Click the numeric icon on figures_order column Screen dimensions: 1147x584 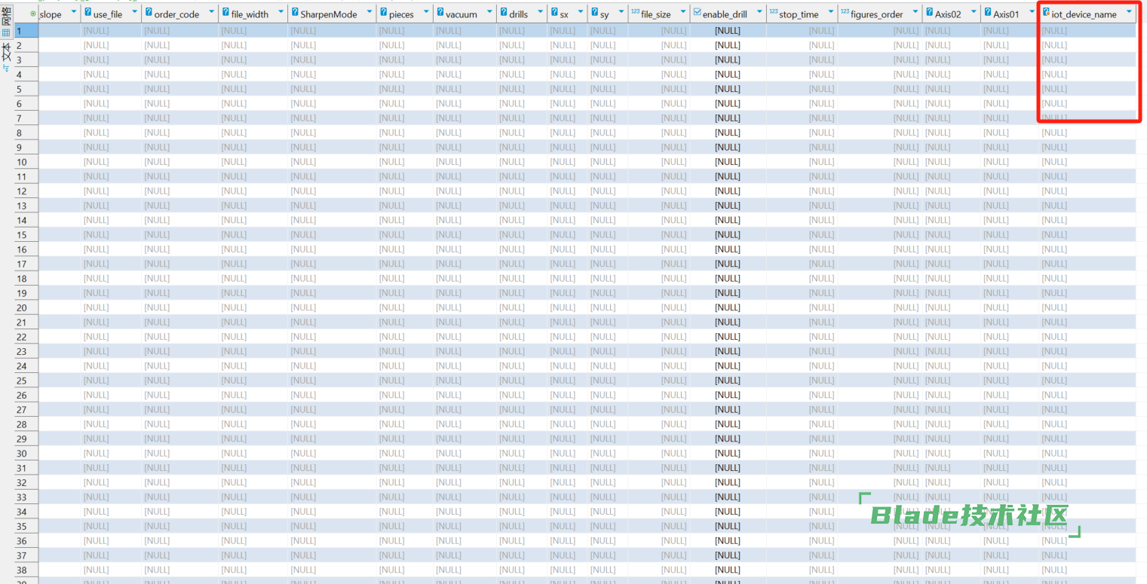(x=845, y=13)
